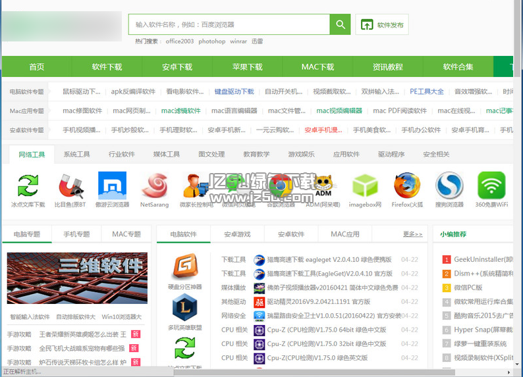Select the MAC专题 tab
Screen dimensions: 523x377
click(126, 234)
